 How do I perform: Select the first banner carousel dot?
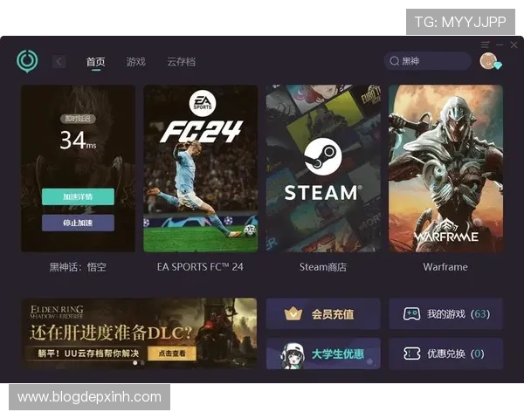click(135, 363)
